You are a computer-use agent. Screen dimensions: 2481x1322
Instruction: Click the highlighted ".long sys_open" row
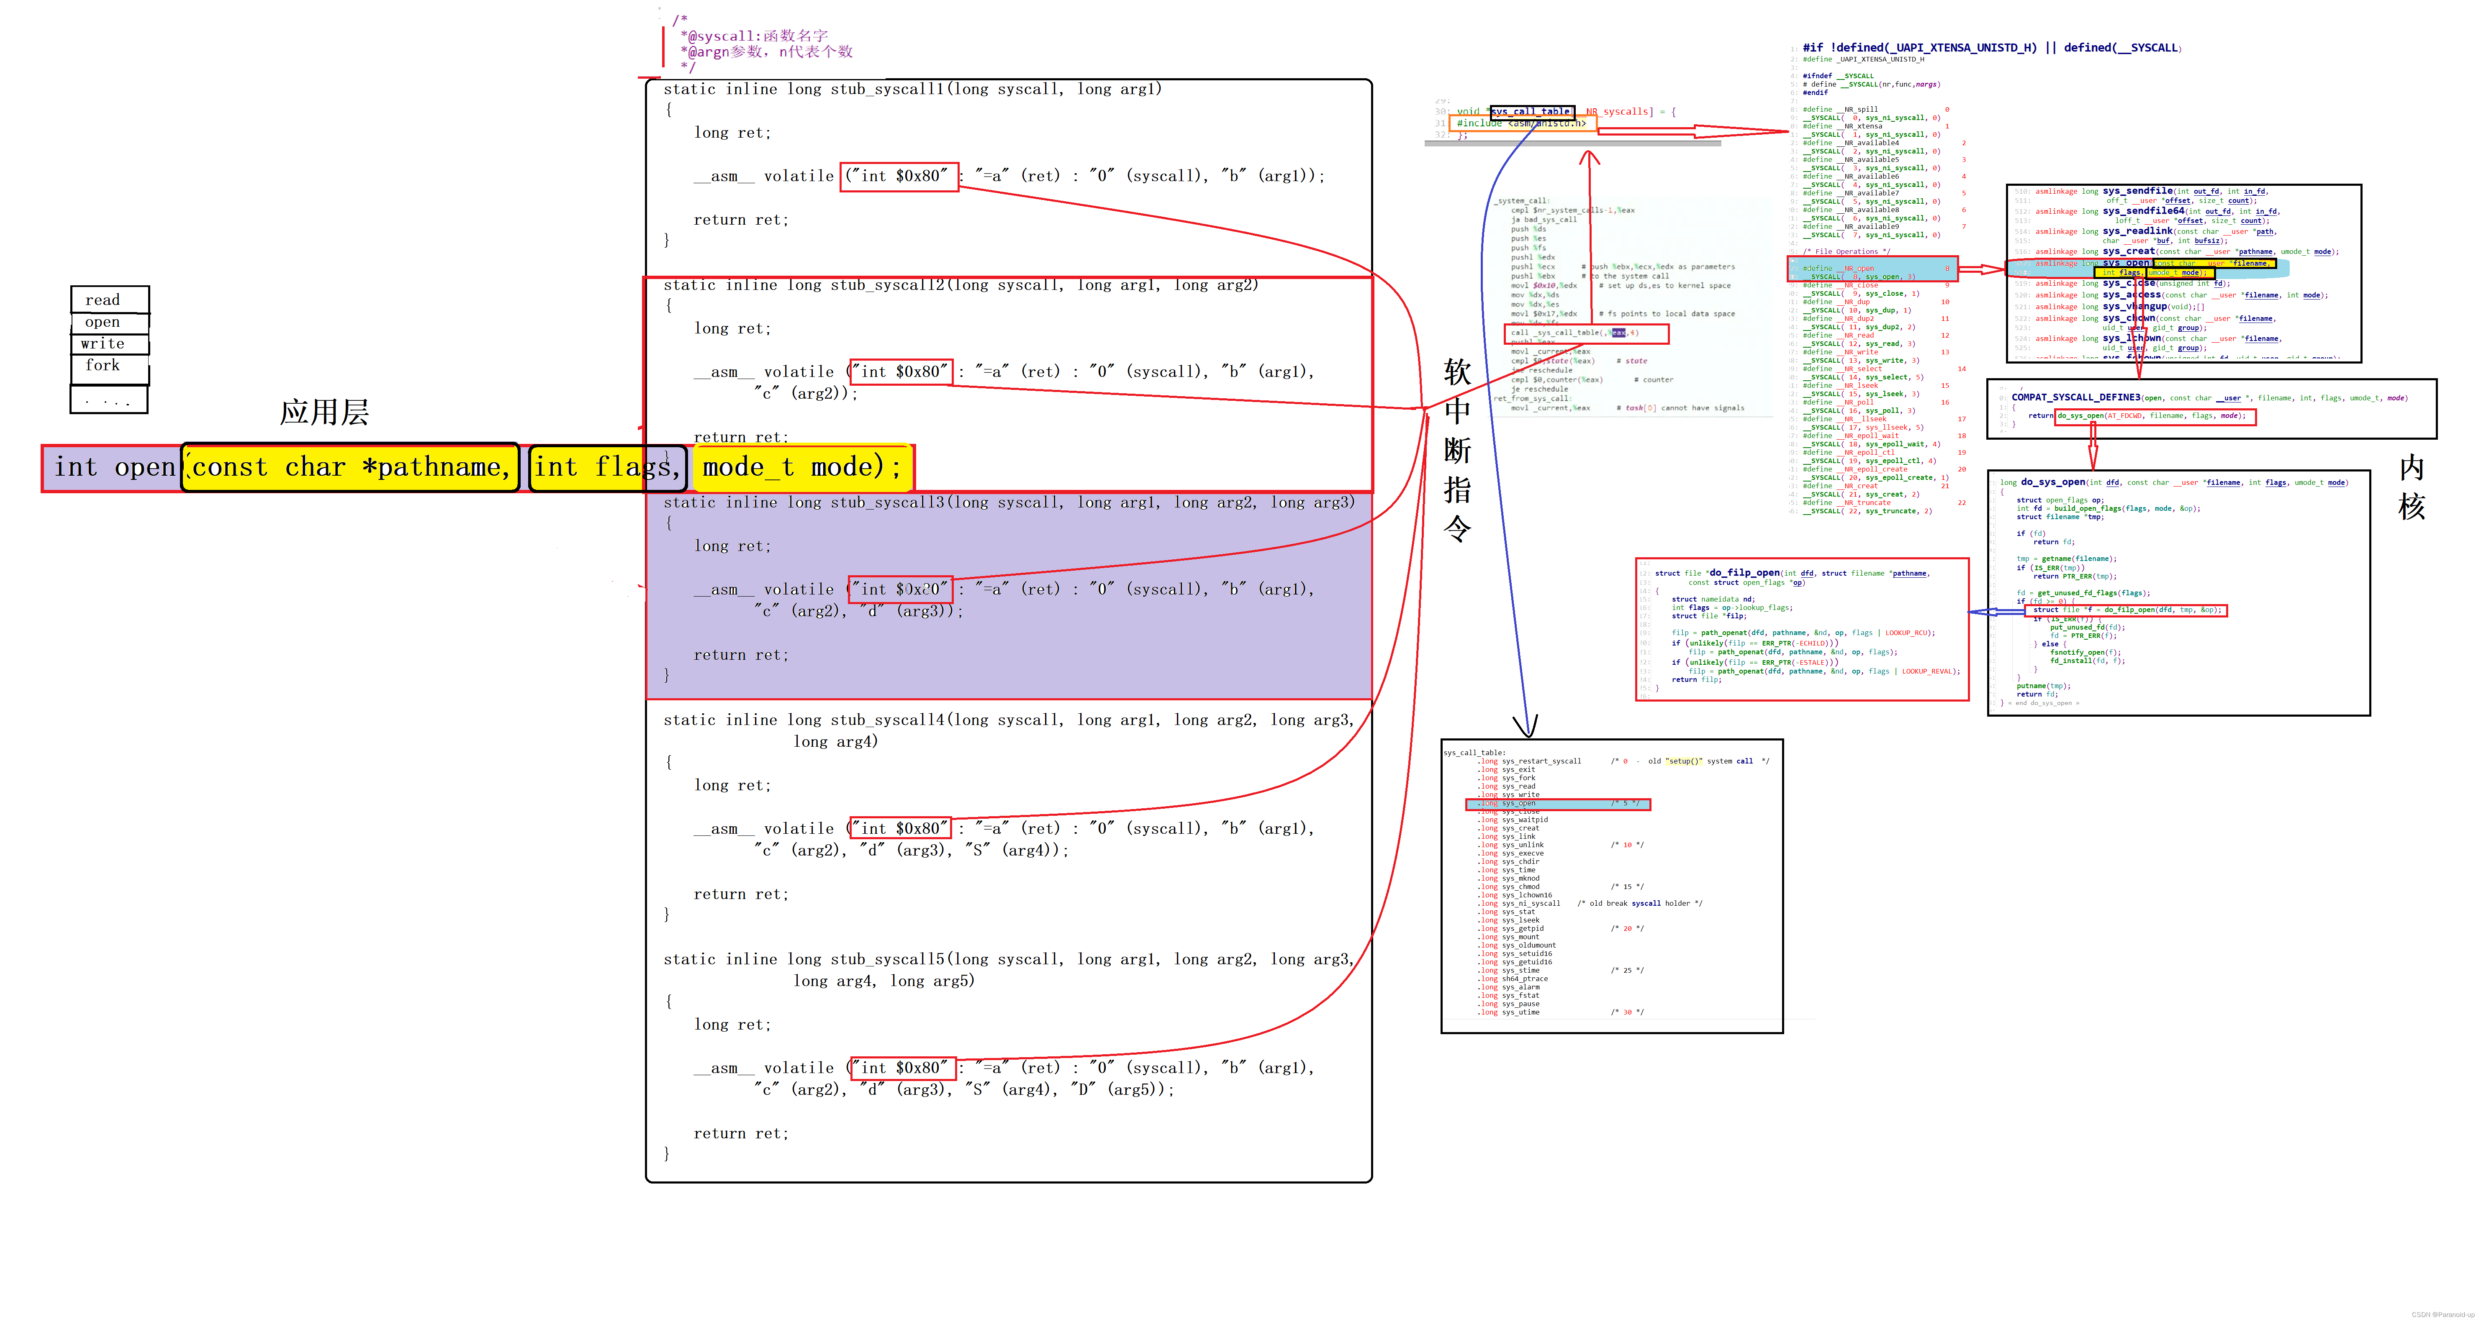[1557, 804]
